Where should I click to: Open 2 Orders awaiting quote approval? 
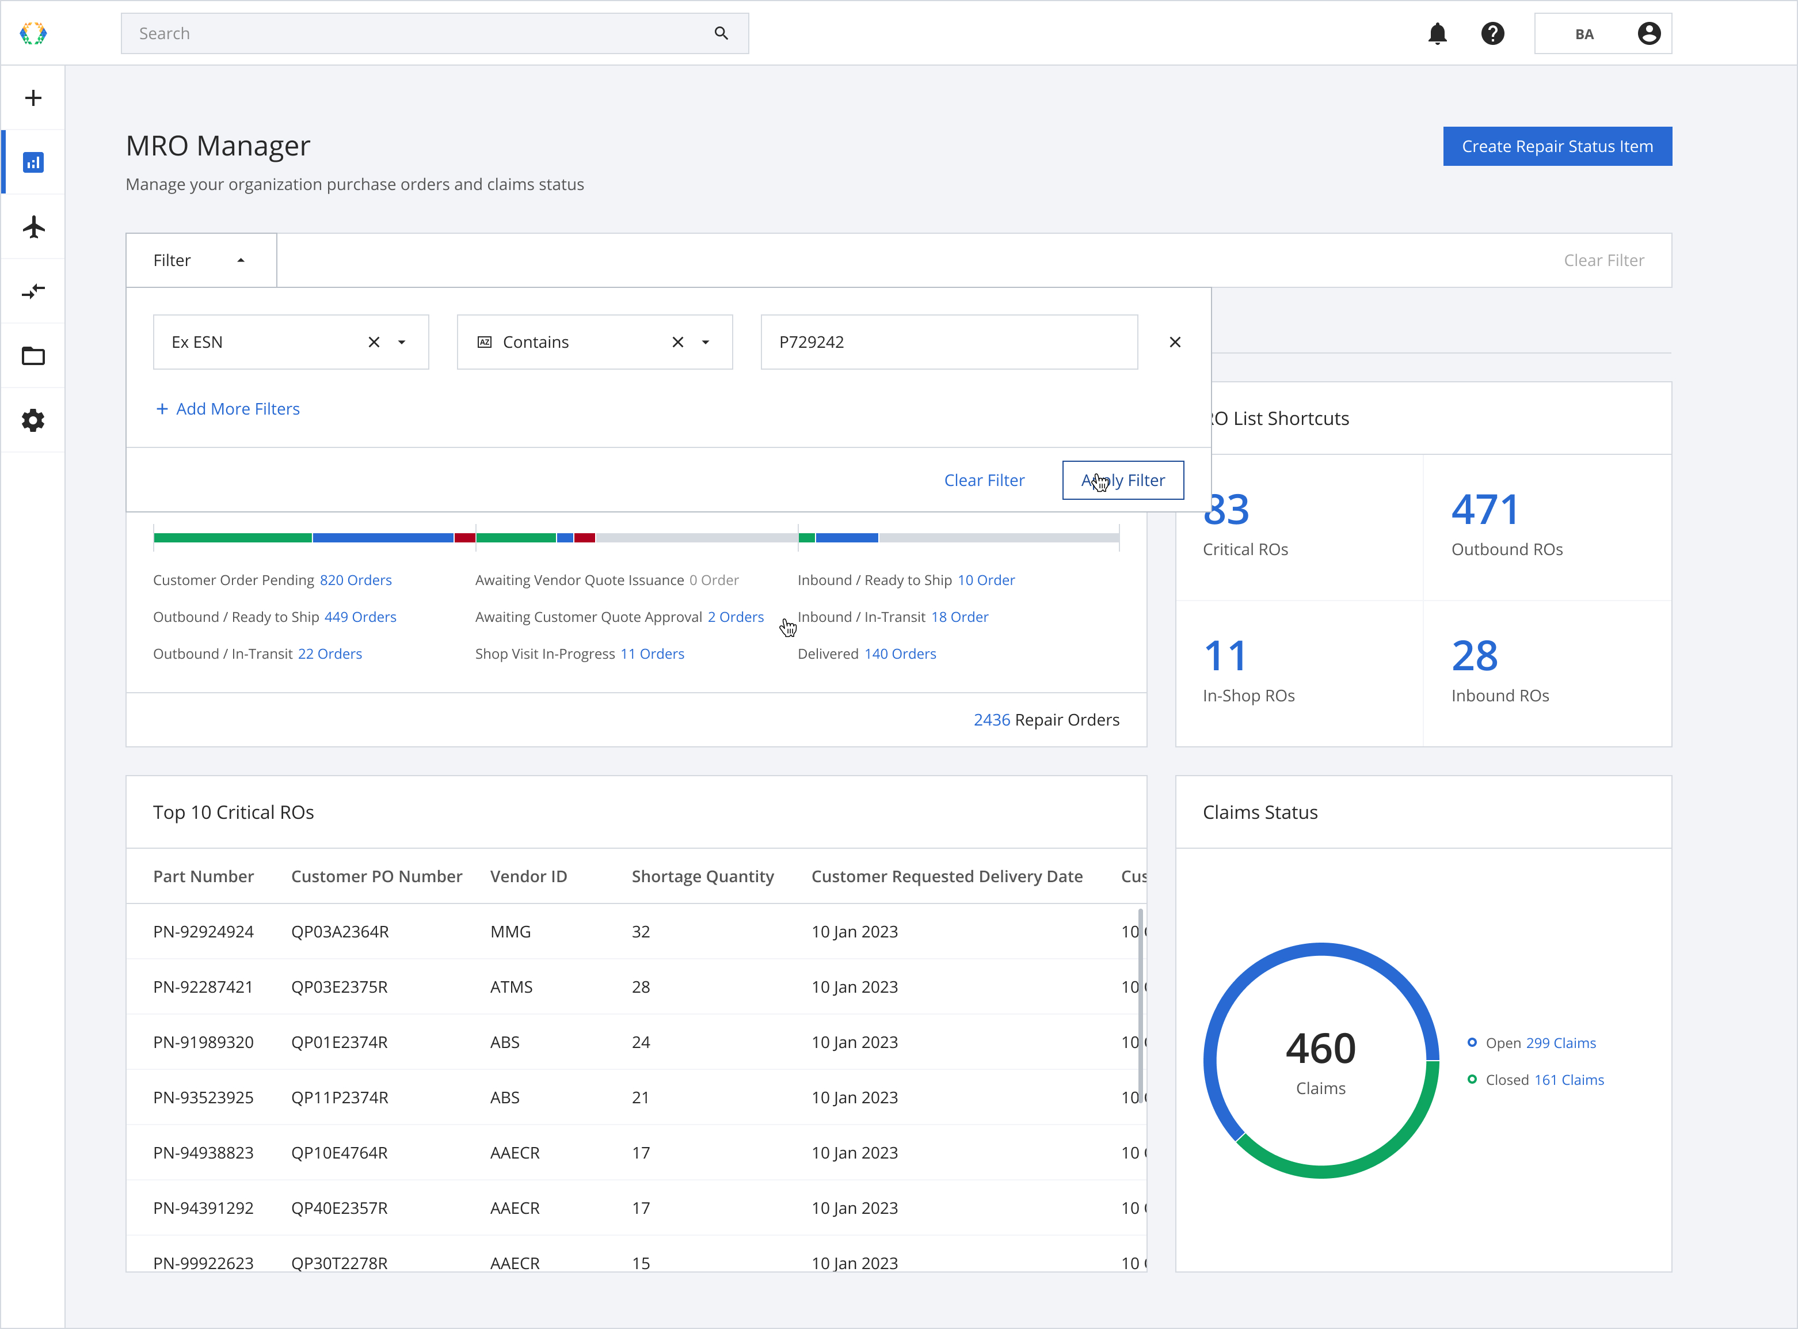point(736,617)
